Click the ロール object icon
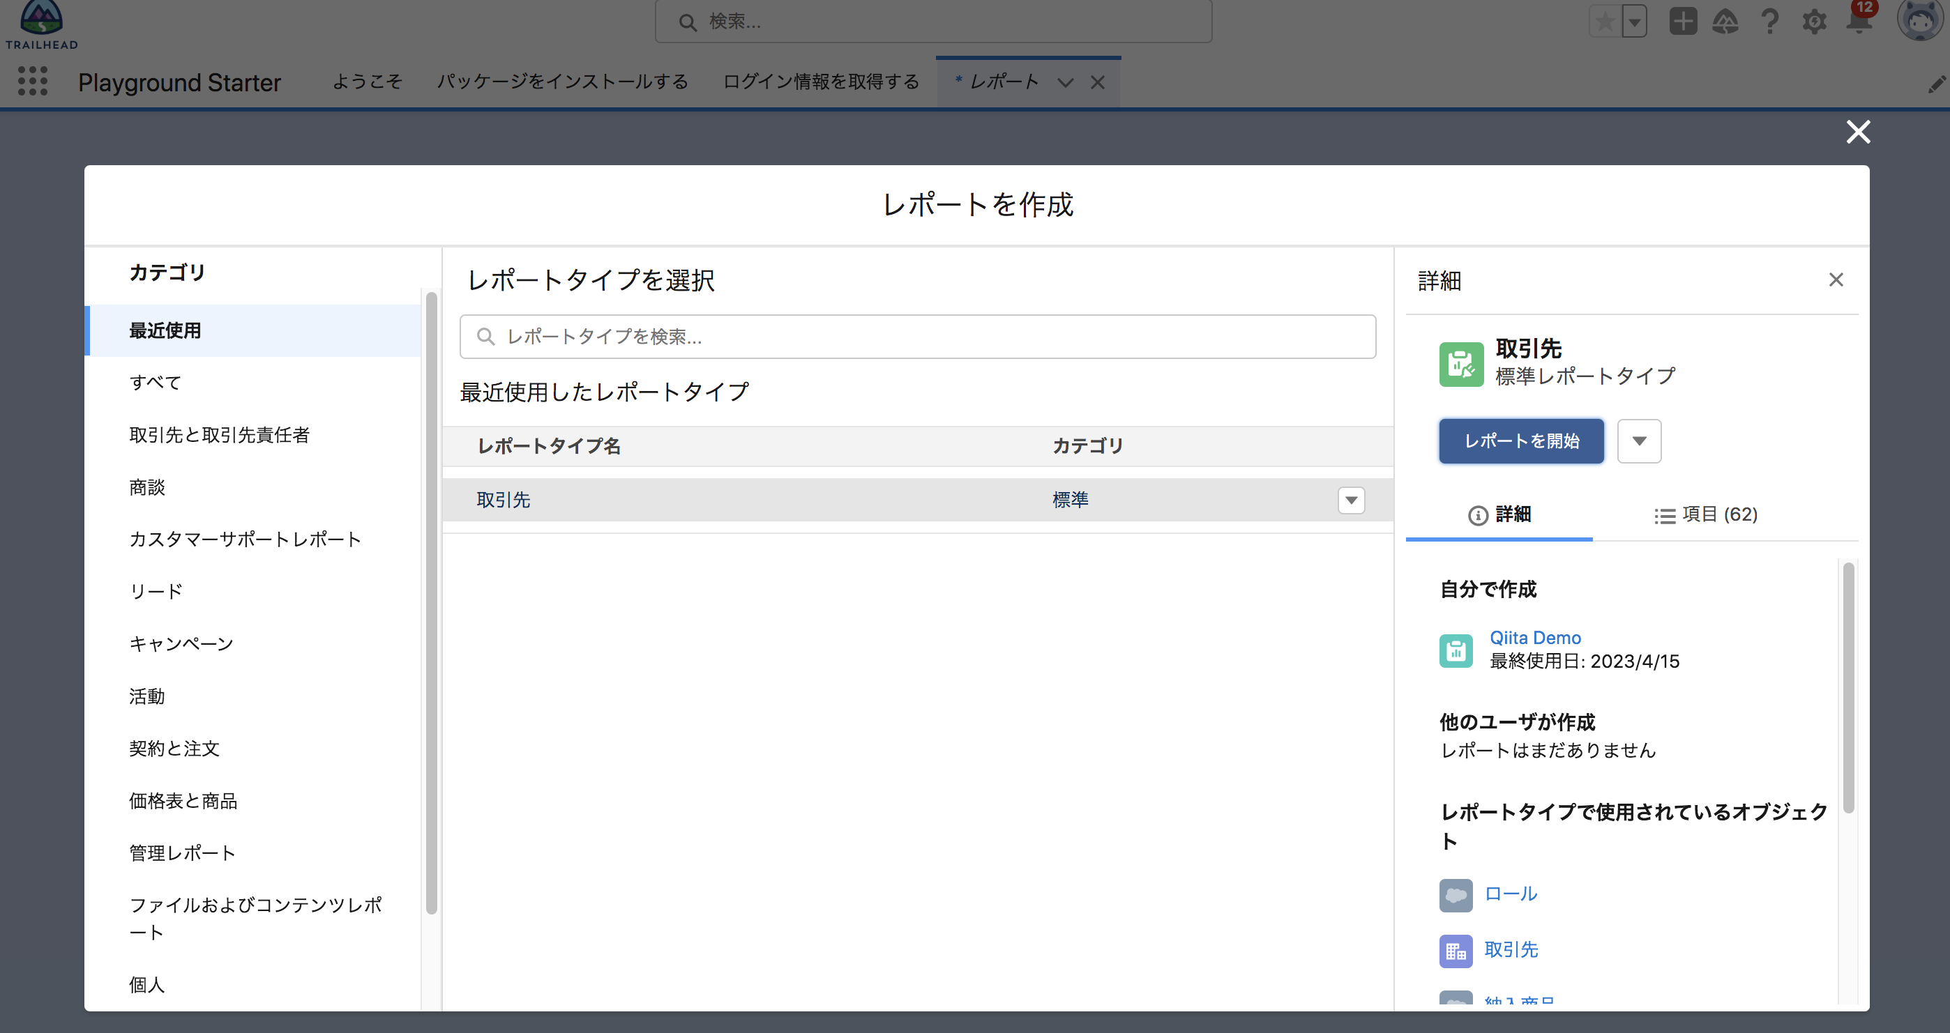This screenshot has width=1950, height=1033. (1456, 894)
